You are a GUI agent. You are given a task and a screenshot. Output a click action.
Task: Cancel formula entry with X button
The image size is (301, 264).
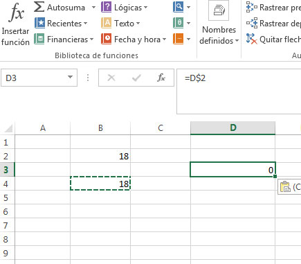[111, 78]
